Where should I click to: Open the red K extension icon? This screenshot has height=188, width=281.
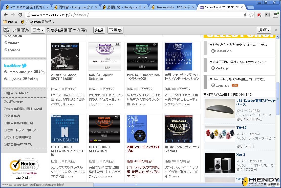259,15
